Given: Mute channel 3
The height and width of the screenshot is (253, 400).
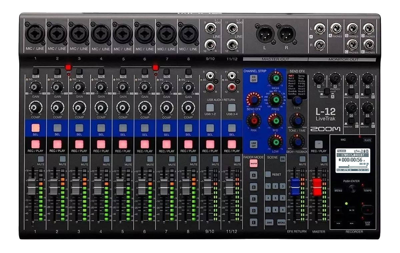Looking at the screenshot, I should (85, 159).
